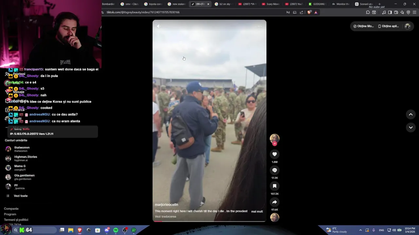Go to next video with down chevron
The width and height of the screenshot is (419, 235).
[411, 127]
